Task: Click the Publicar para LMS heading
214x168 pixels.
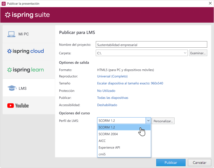Action: (77, 33)
